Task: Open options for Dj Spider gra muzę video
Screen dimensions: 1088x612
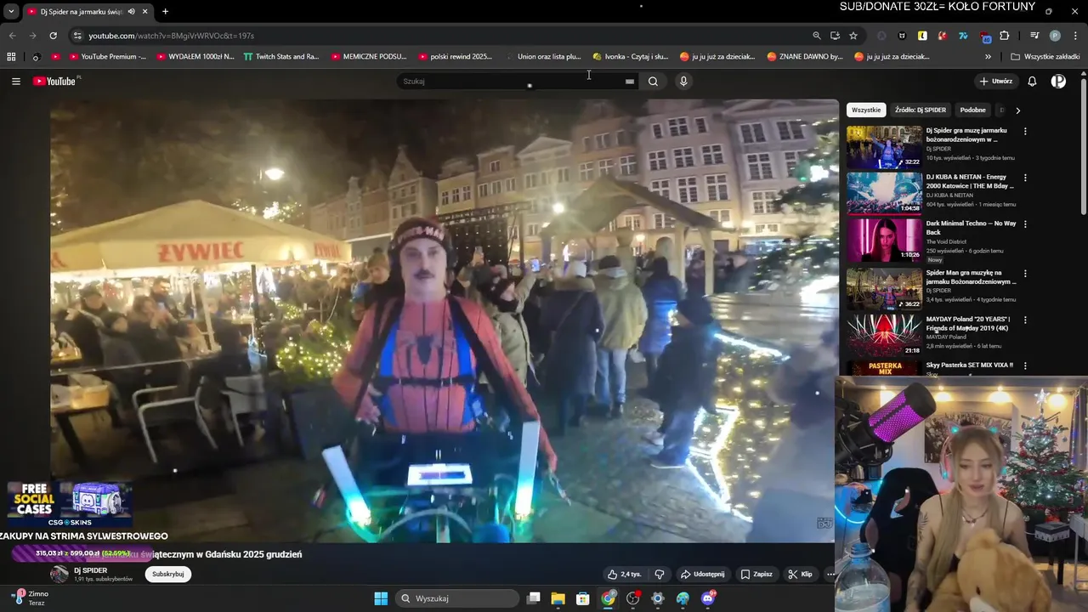Action: pyautogui.click(x=1025, y=132)
